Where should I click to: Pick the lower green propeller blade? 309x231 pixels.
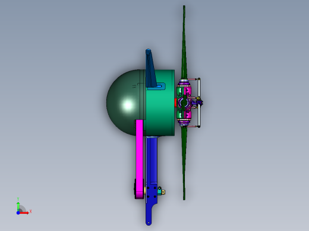pos(184,163)
